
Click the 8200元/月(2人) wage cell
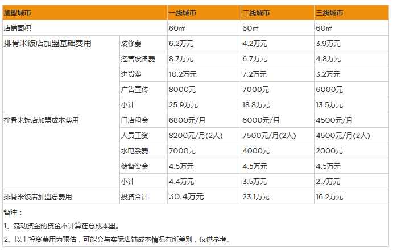pyautogui.click(x=196, y=135)
